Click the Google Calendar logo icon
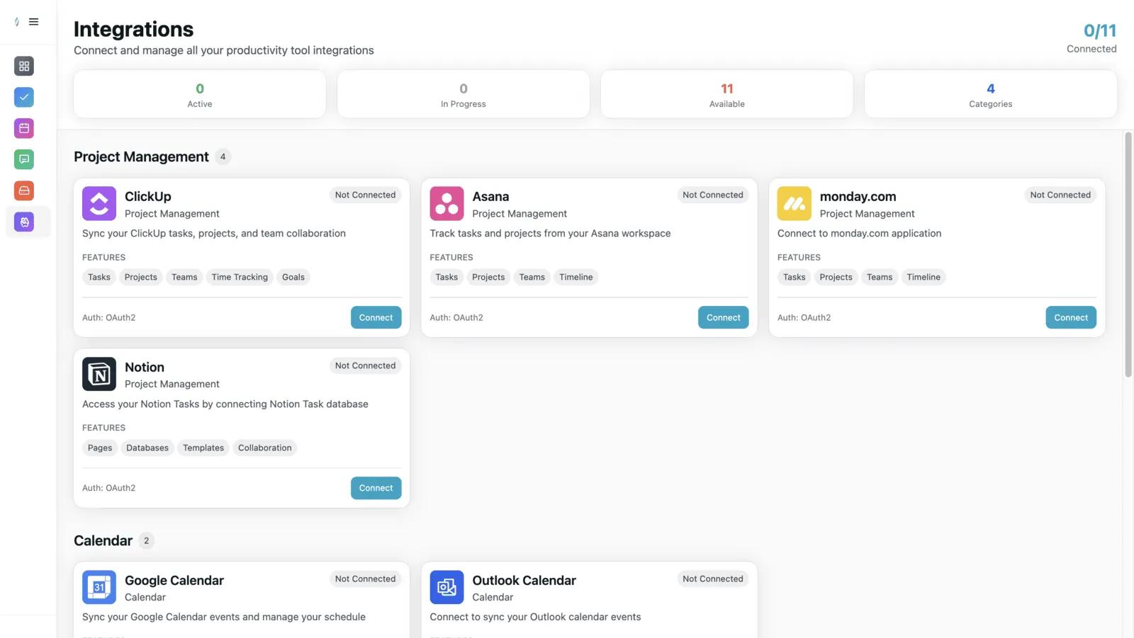Screen dimensions: 1134x638 99,587
